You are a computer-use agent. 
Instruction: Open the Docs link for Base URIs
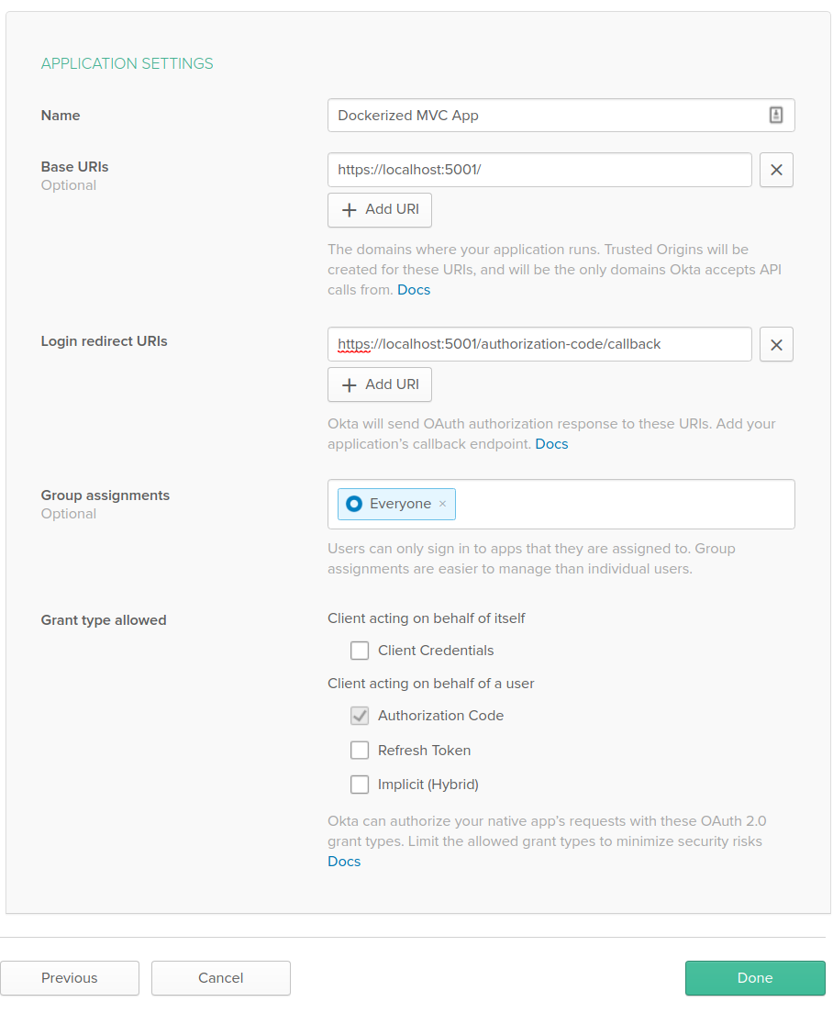(x=414, y=290)
